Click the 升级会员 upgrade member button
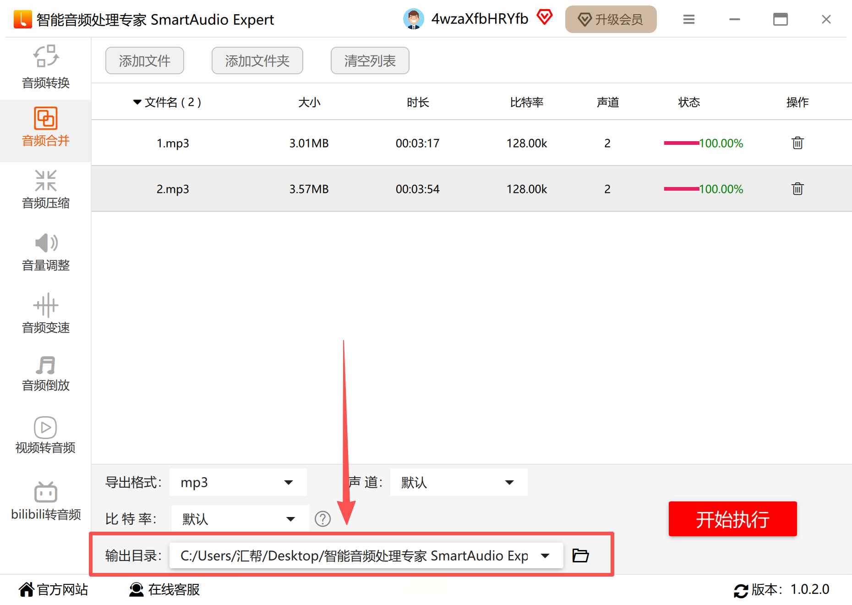The height and width of the screenshot is (605, 852). [x=611, y=19]
